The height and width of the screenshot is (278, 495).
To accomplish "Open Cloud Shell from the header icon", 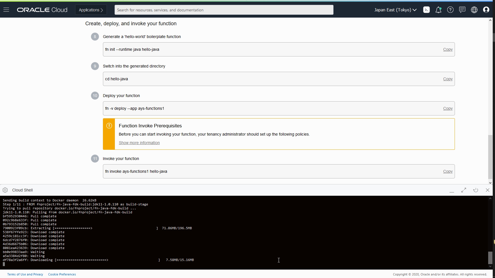I will point(426,10).
